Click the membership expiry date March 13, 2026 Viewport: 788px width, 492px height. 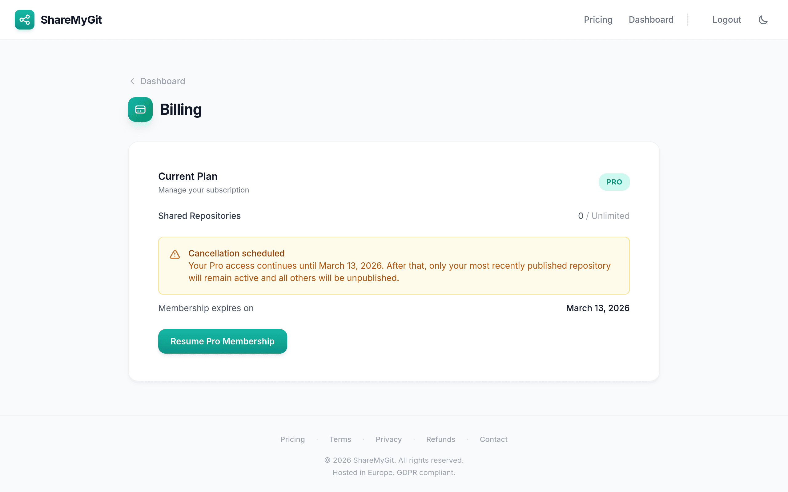597,308
